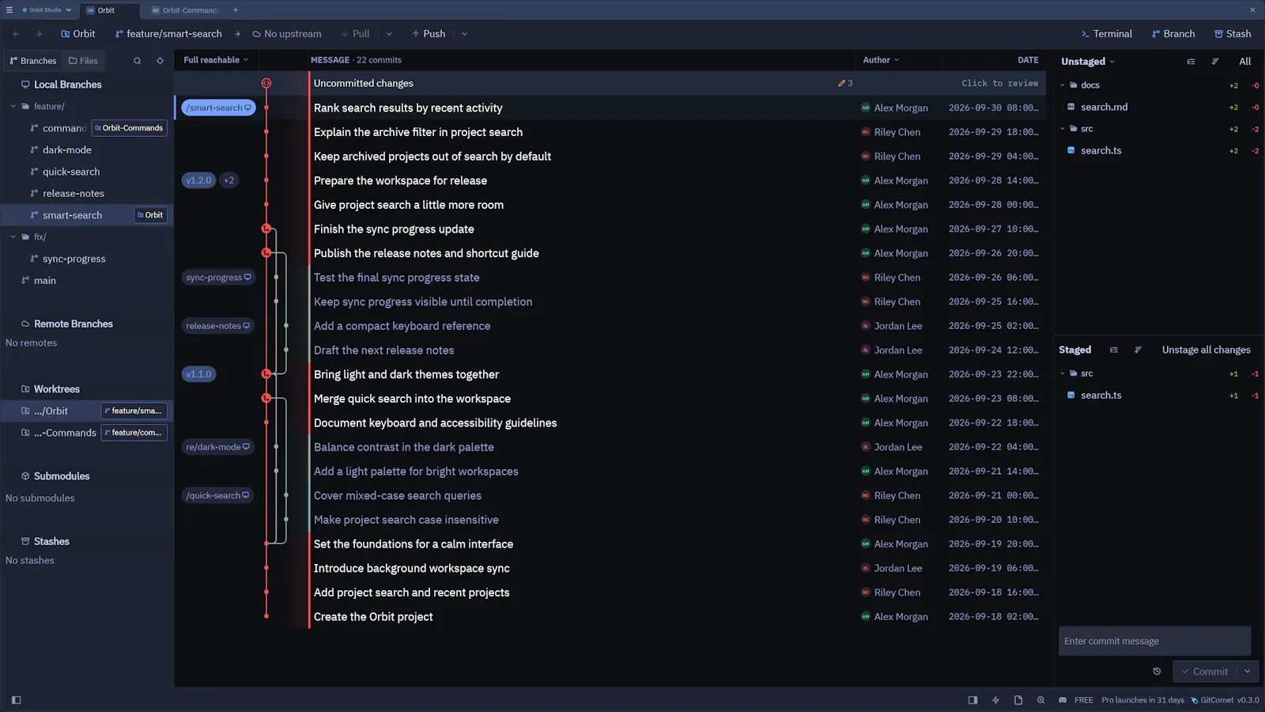Open the Discord icon in the status bar

(x=1063, y=700)
